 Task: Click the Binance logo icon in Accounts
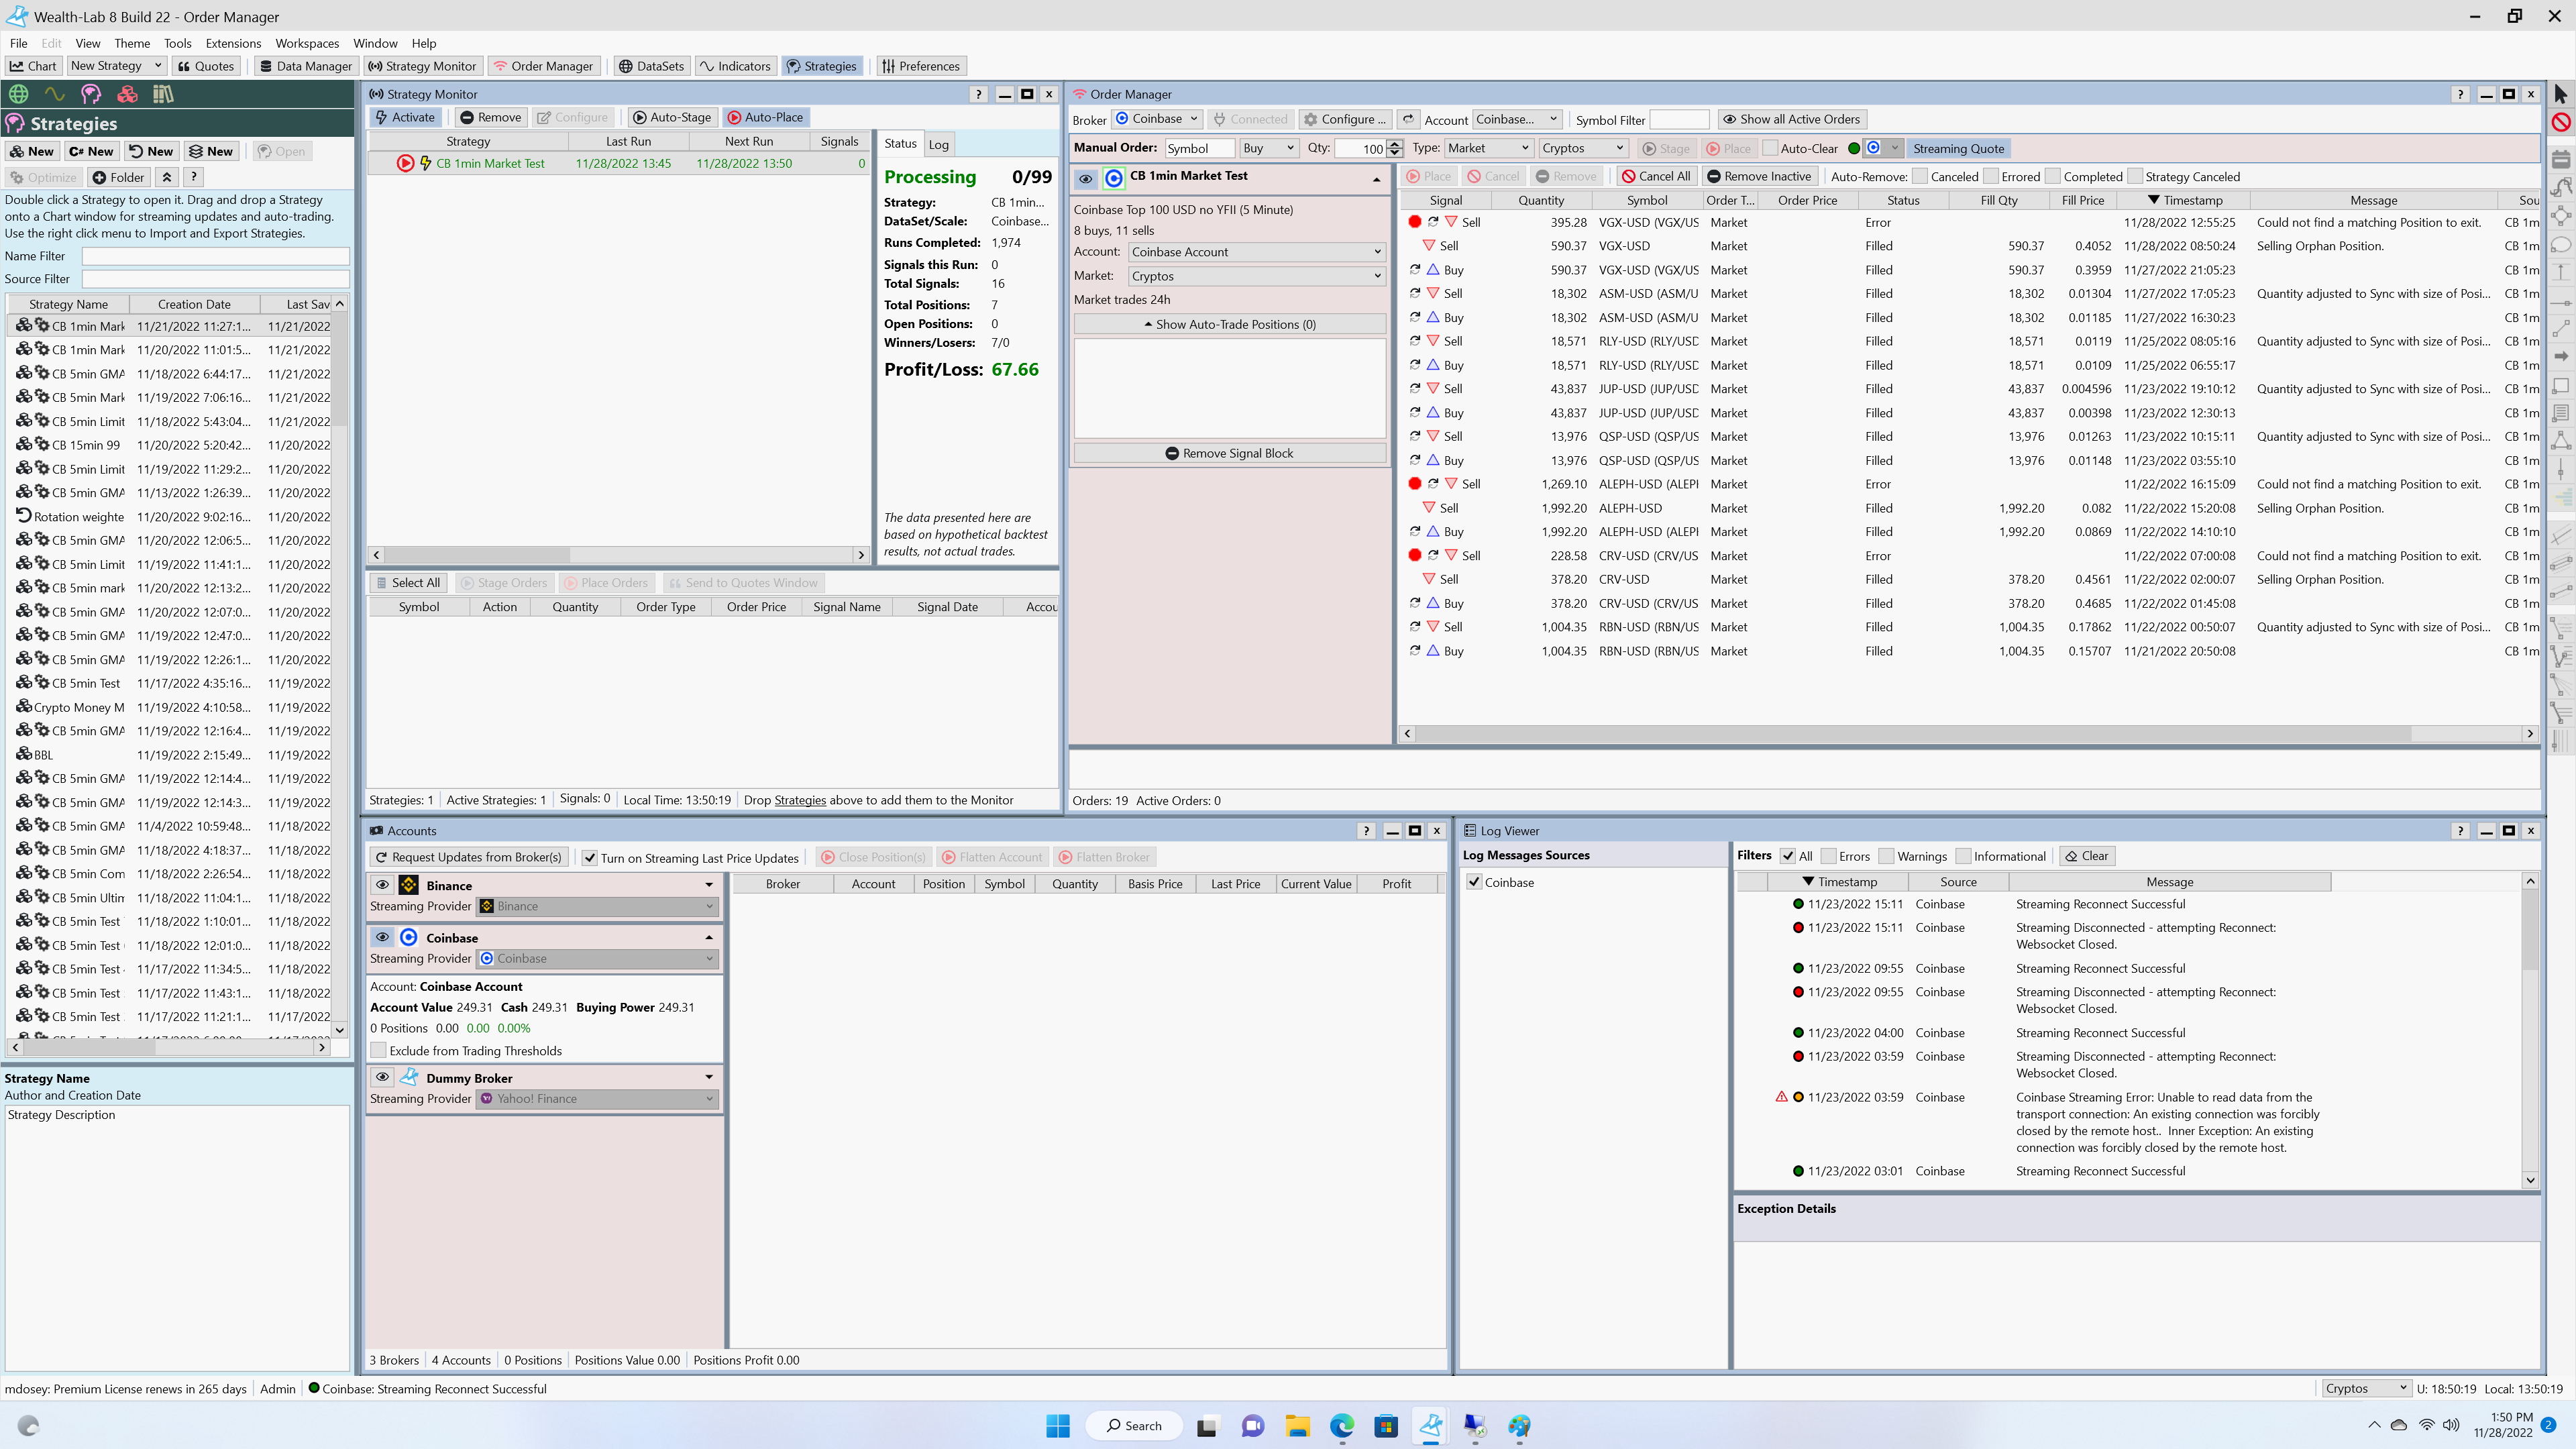[408, 885]
